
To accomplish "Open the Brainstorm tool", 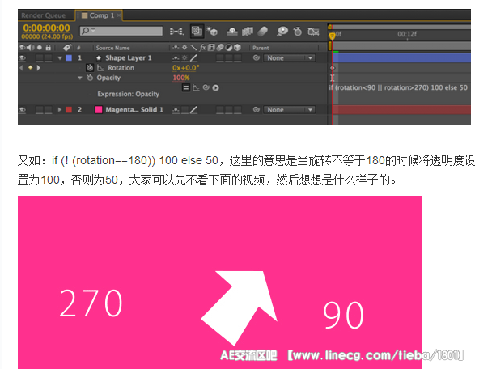I will click(282, 31).
